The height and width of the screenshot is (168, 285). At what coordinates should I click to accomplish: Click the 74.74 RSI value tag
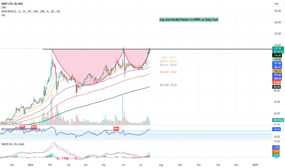pyautogui.click(x=277, y=129)
